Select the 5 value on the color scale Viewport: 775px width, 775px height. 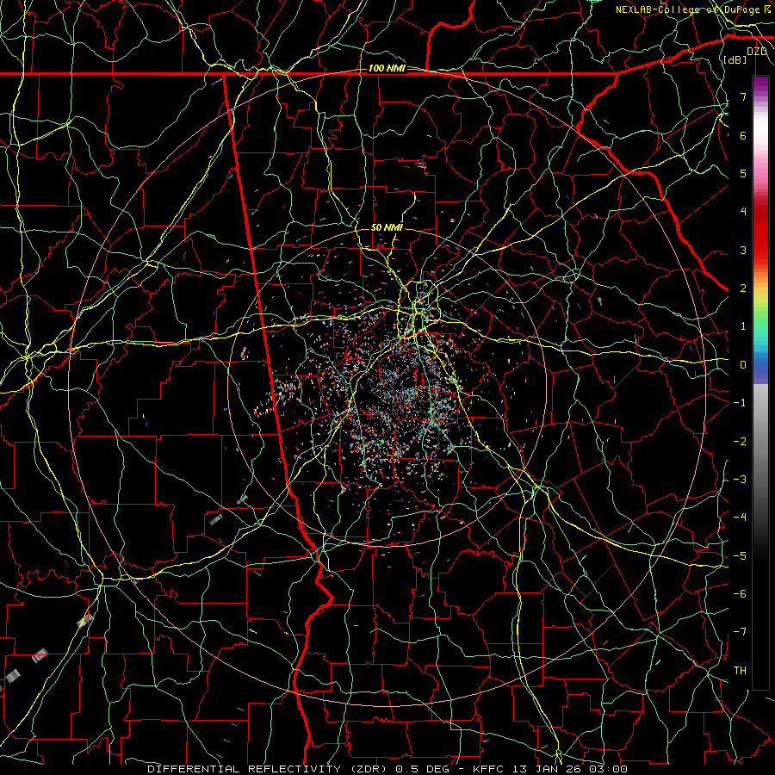[x=743, y=173]
